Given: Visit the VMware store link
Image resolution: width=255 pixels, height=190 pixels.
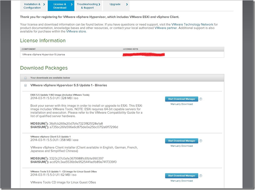Looking at the screenshot, I should (76, 32).
